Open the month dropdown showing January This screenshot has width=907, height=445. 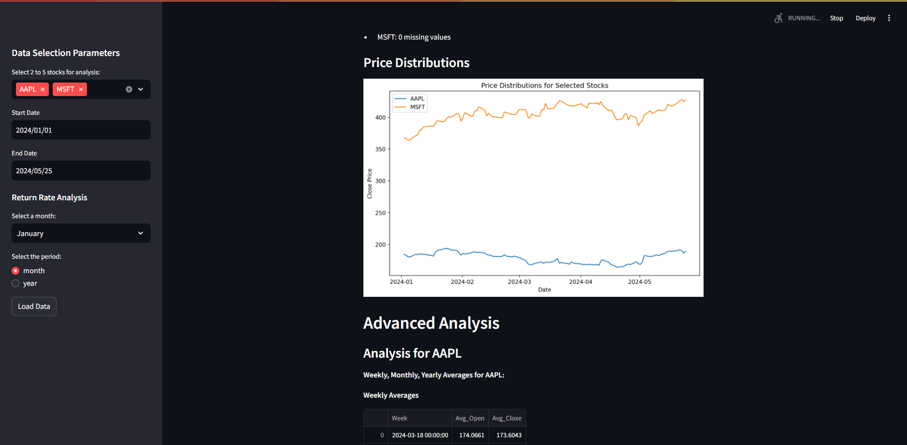coord(81,233)
